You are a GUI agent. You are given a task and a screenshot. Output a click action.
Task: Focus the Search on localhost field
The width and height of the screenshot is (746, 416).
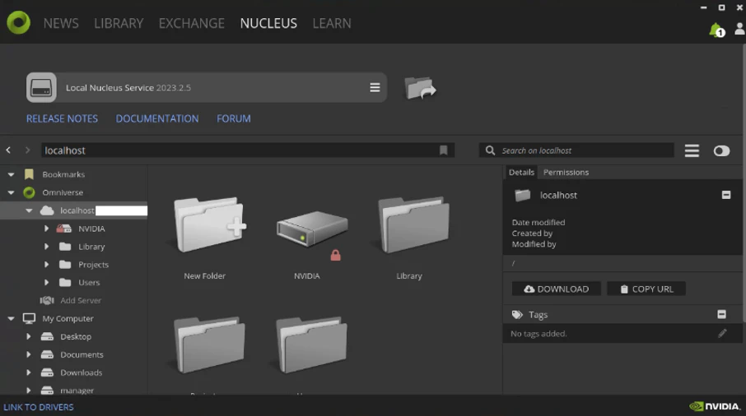[576, 150]
